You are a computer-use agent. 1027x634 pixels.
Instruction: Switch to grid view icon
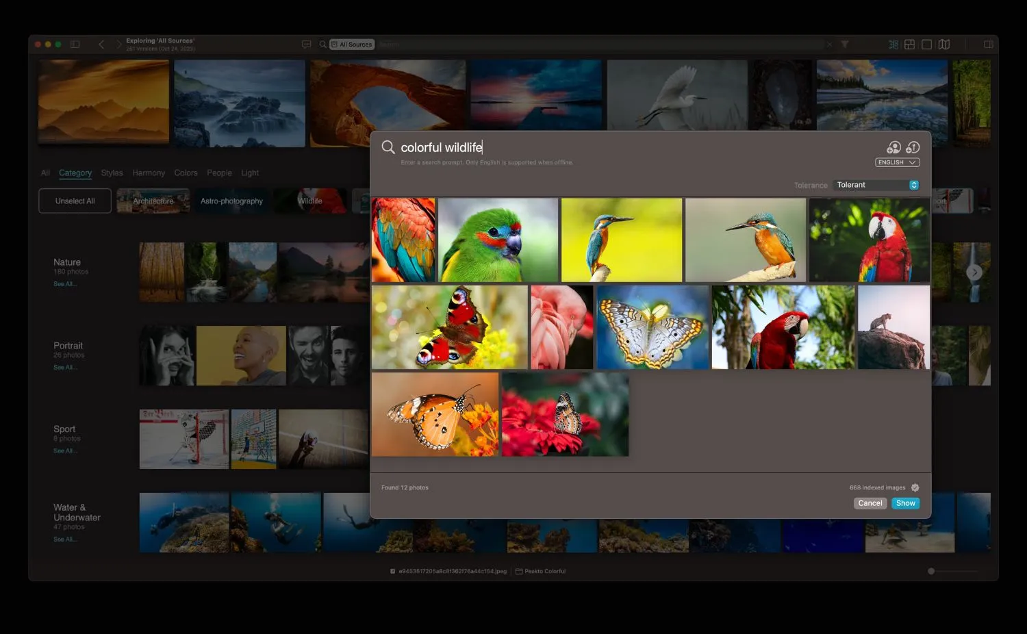coord(909,45)
